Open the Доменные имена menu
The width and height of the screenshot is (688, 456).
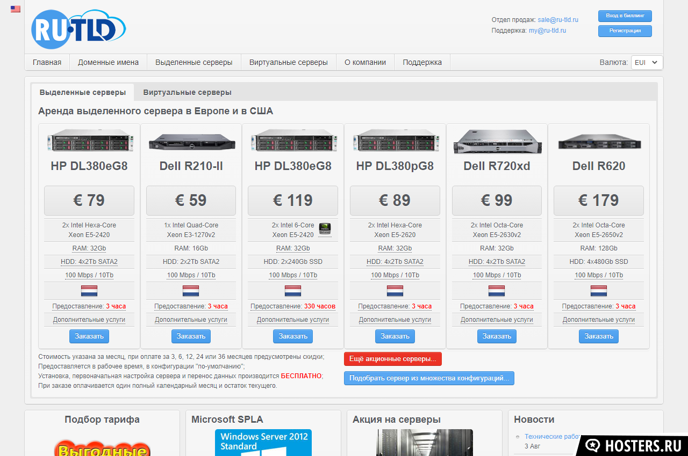108,62
